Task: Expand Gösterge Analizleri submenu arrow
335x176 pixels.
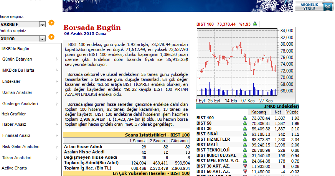Action: [x=57, y=104]
